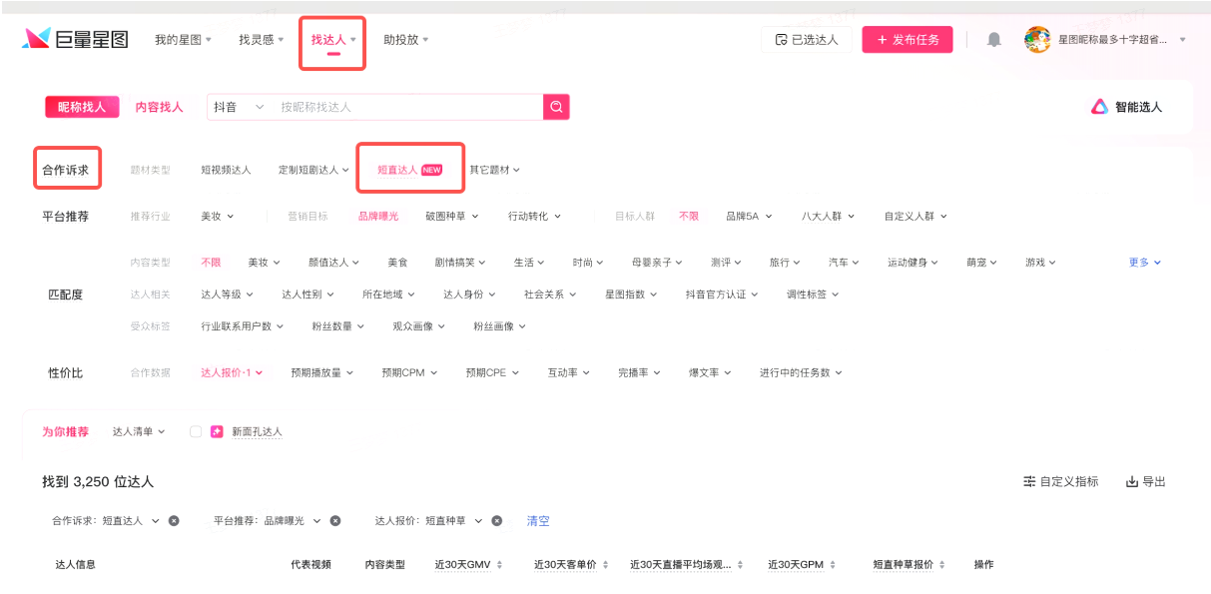Click the 发布任务 button
1211x594 pixels.
point(908,40)
